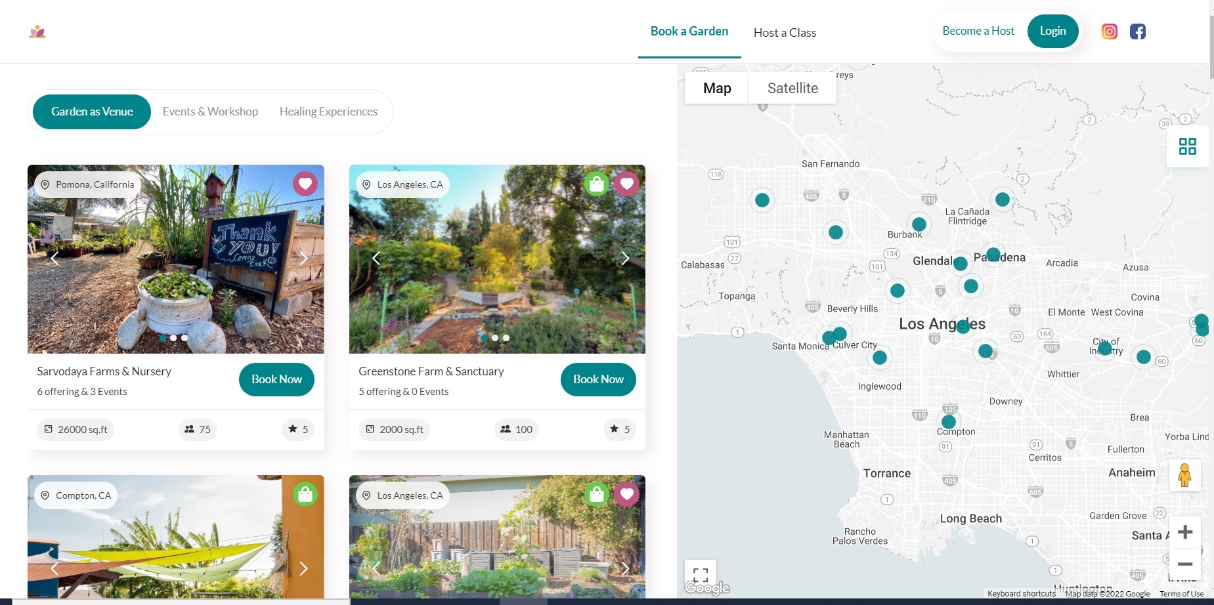
Task: Advance to next Compton garden photo
Action: coord(303,568)
